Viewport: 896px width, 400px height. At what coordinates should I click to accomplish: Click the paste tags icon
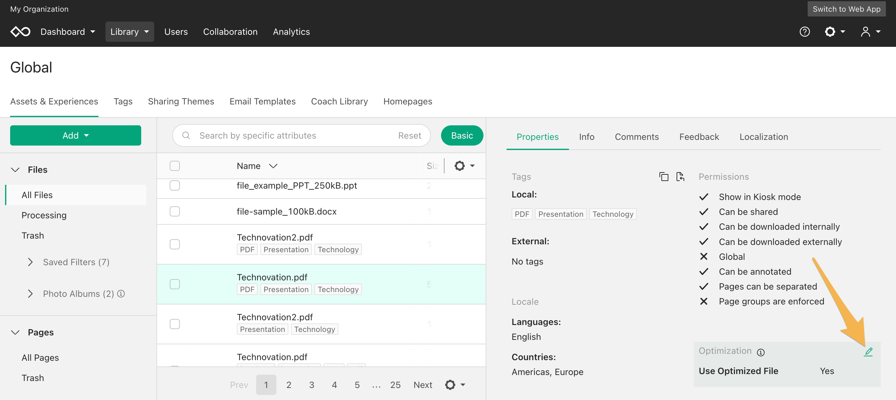(680, 177)
